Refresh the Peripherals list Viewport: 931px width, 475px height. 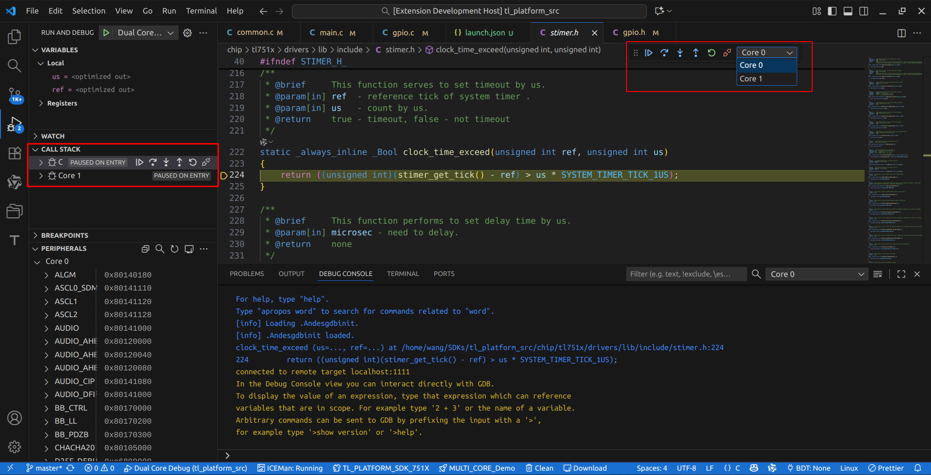[175, 249]
